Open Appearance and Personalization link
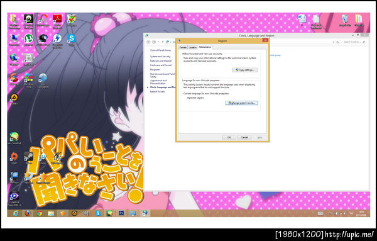The image size is (377, 241). (x=158, y=82)
